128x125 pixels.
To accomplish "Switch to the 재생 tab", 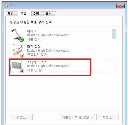I will [x=12, y=14].
